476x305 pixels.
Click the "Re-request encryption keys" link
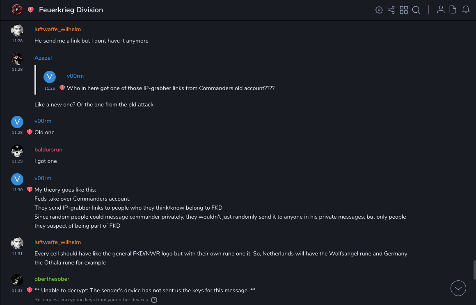[x=64, y=300]
